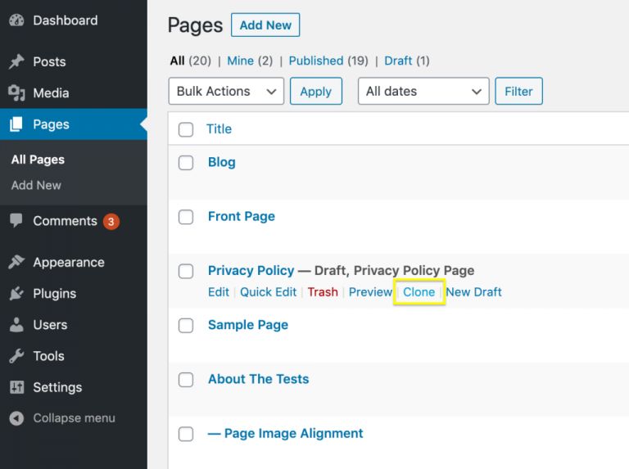Click the Users person icon
629x469 pixels.
pyautogui.click(x=16, y=324)
